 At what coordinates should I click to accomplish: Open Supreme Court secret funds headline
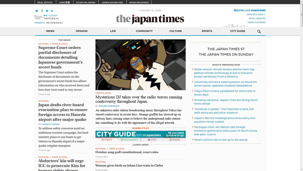tap(61, 57)
